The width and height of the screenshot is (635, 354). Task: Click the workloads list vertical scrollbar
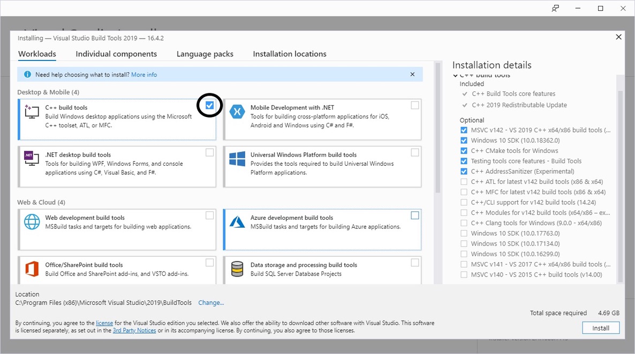point(437,128)
